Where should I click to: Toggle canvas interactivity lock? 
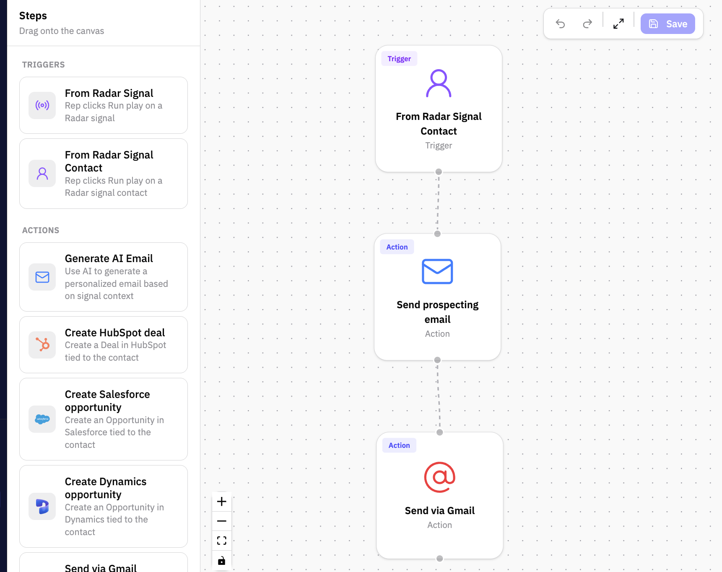coord(222,561)
